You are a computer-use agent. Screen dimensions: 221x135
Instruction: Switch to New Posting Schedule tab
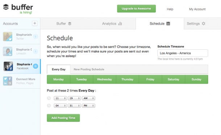pyautogui.click(x=89, y=69)
